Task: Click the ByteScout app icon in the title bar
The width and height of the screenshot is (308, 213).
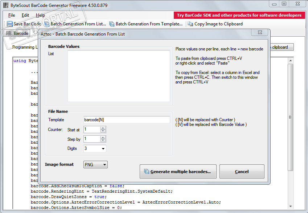Action: [6, 5]
